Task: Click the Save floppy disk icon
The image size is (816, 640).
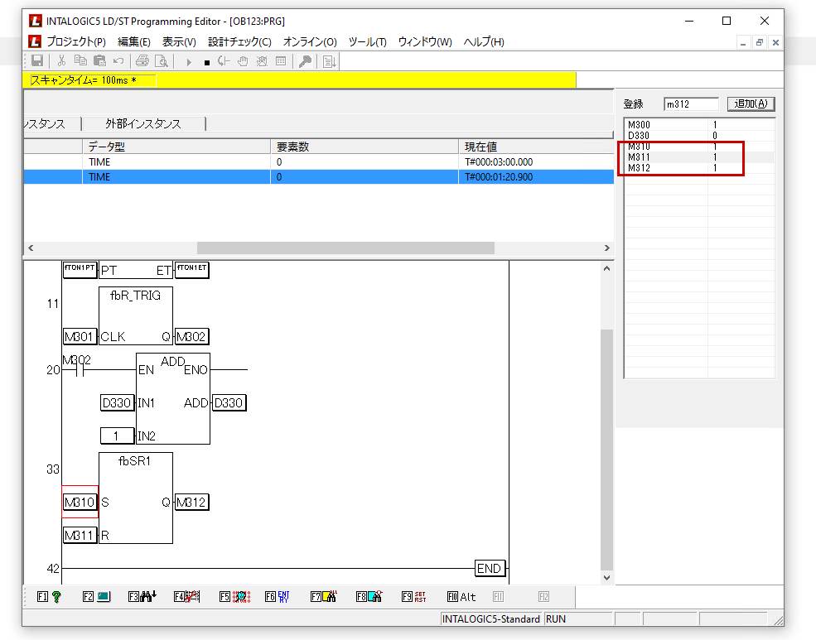Action: [37, 60]
